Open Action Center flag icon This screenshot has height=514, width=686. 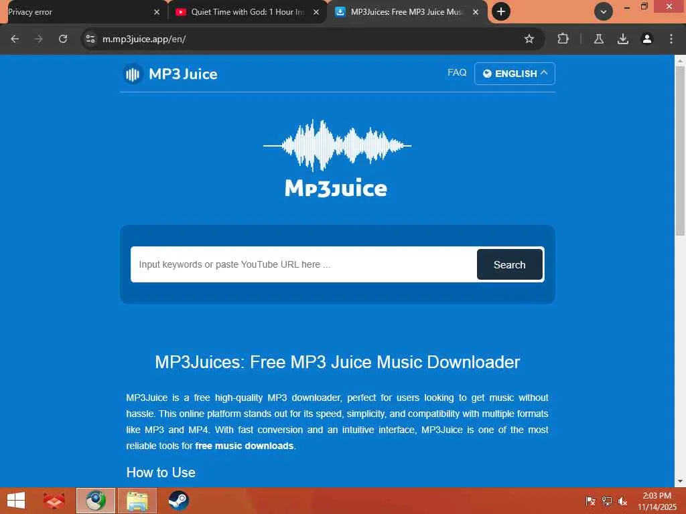[590, 501]
